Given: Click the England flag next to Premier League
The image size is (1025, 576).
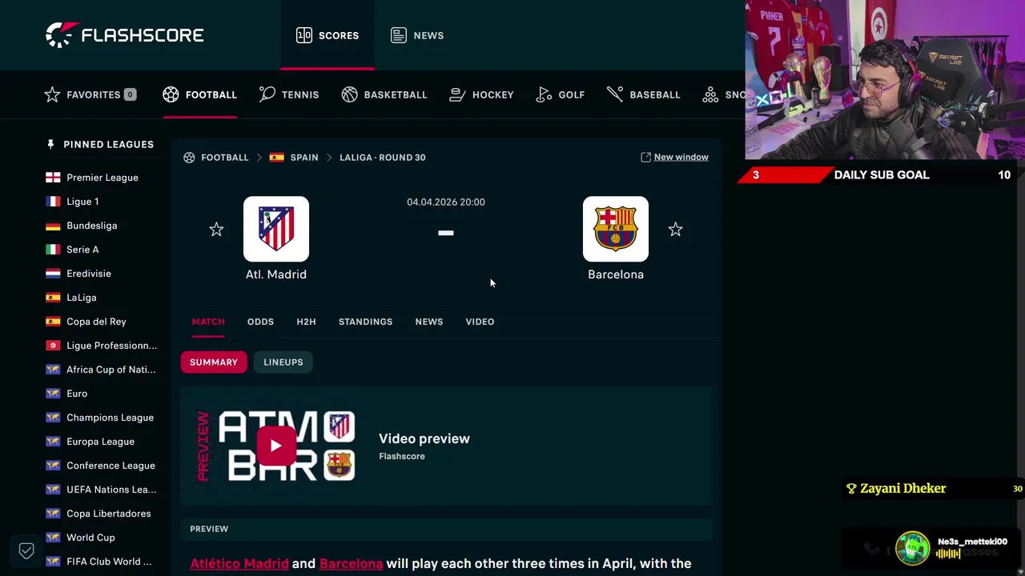Looking at the screenshot, I should click(53, 178).
